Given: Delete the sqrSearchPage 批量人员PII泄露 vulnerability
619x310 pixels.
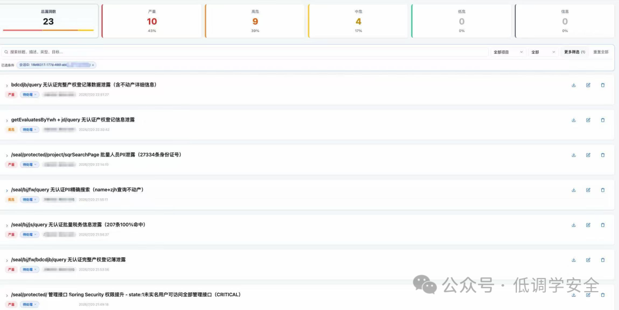Looking at the screenshot, I should (x=603, y=155).
